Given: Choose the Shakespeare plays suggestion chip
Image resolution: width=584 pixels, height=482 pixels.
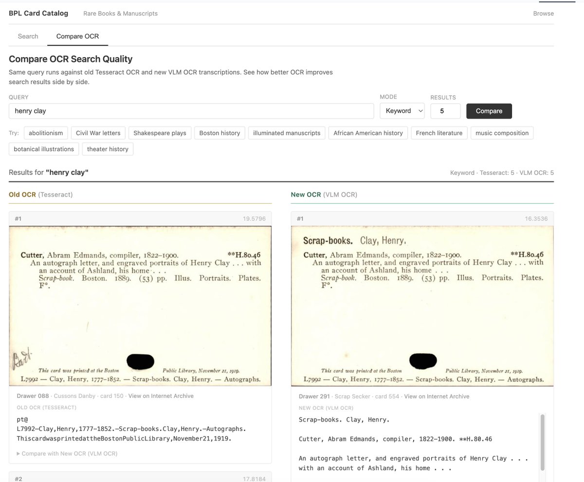Looking at the screenshot, I should pos(160,133).
